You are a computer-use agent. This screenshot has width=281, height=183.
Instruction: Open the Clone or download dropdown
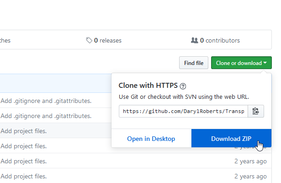coord(241,63)
